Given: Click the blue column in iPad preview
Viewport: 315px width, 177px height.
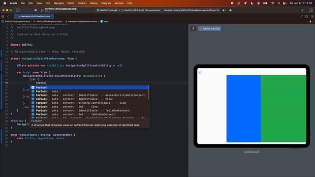Looking at the screenshot, I should coord(244,108).
